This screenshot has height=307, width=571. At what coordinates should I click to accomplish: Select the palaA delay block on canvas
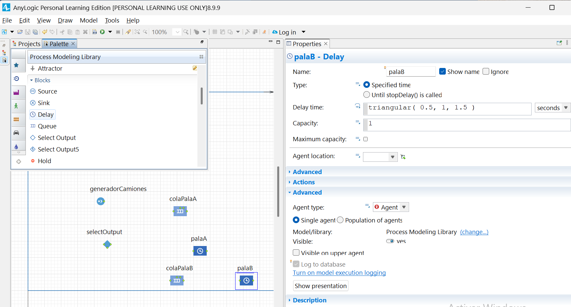(x=200, y=251)
